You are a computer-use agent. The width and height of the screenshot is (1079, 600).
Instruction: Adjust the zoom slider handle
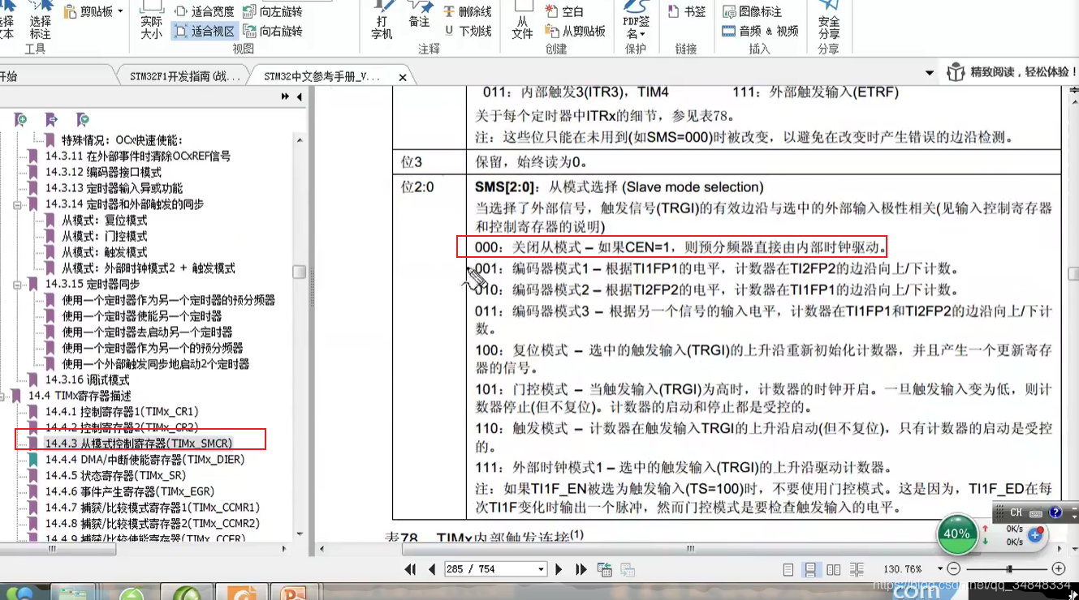[x=1009, y=569]
